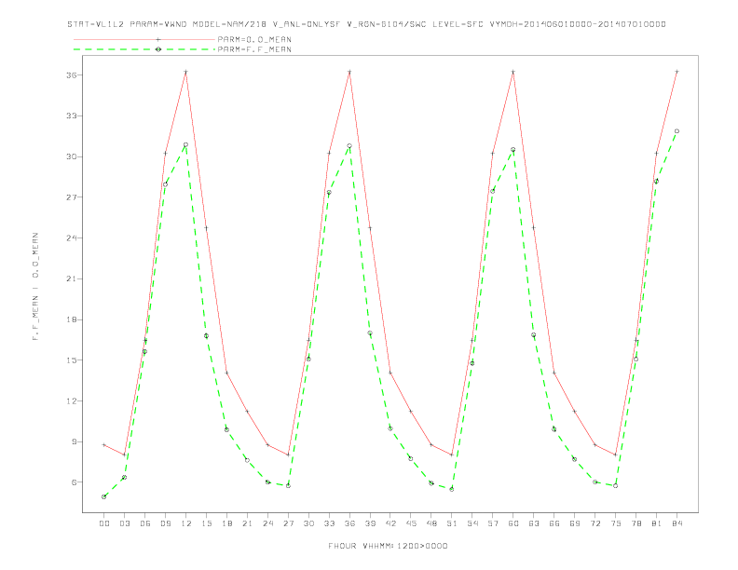Click y-axis tick label 27

coord(72,197)
